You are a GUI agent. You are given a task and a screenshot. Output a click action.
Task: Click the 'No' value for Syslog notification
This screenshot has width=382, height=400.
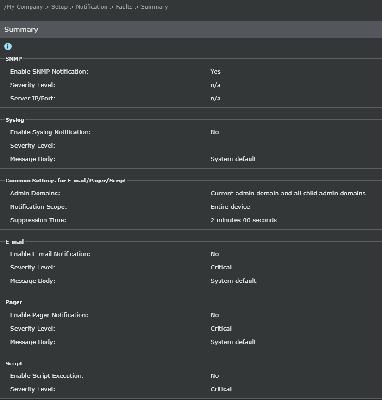[x=214, y=132]
